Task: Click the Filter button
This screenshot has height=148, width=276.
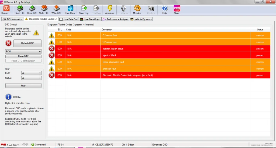Action: 23,86
